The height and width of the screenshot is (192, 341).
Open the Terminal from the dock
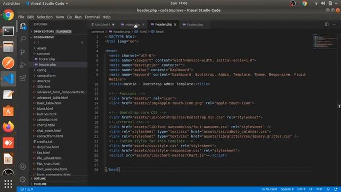9,31
